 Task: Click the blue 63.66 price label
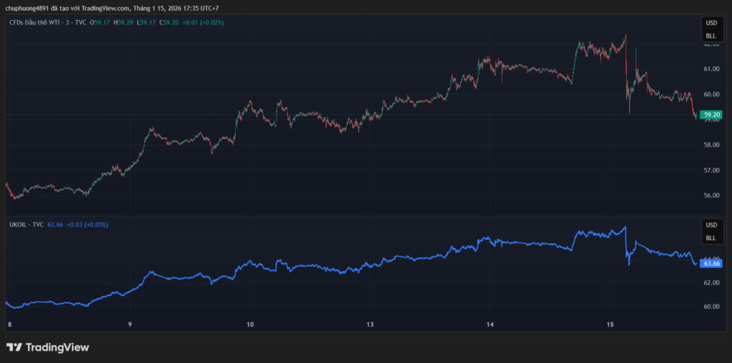point(711,264)
